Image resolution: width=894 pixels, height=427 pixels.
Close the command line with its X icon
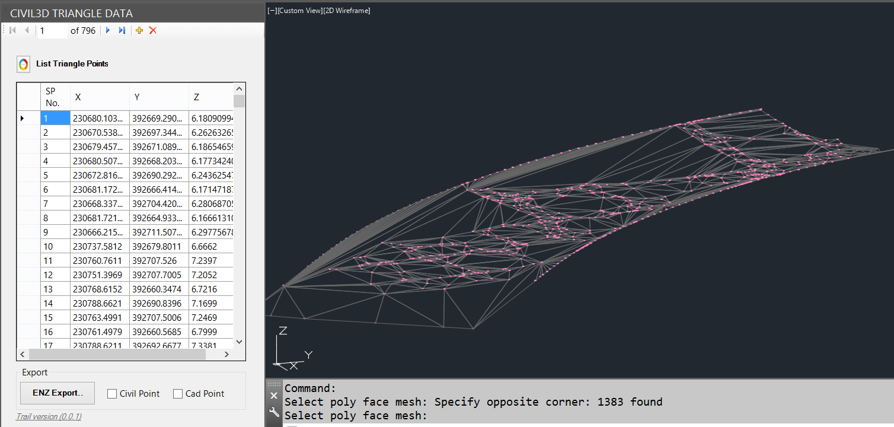tap(274, 395)
